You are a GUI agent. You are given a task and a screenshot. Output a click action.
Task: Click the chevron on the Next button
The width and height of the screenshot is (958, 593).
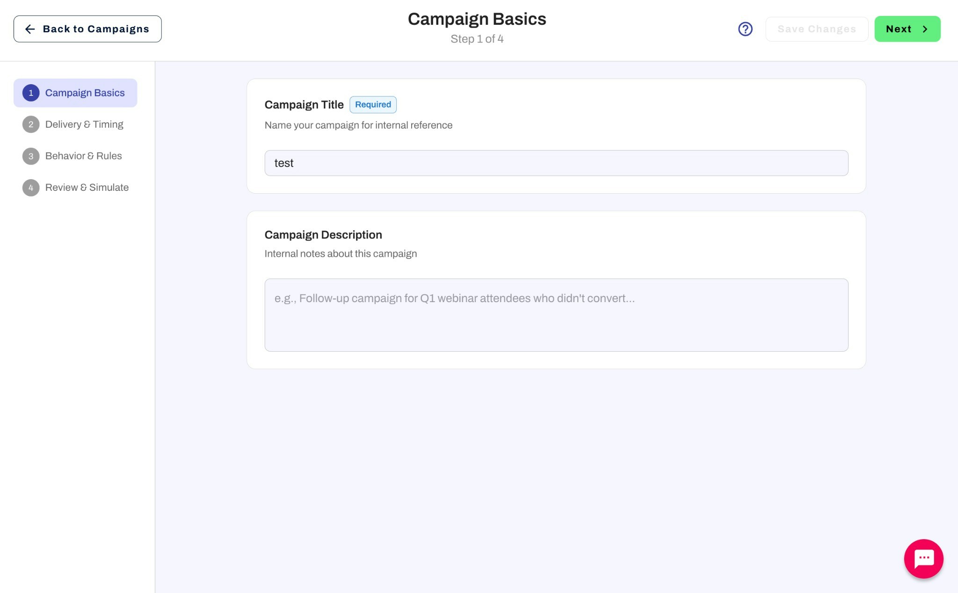pos(925,29)
